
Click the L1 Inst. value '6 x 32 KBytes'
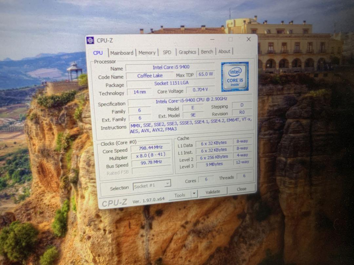(x=214, y=150)
